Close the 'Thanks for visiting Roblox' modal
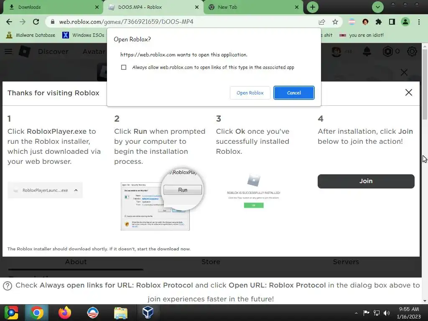This screenshot has width=428, height=321. 409,92
